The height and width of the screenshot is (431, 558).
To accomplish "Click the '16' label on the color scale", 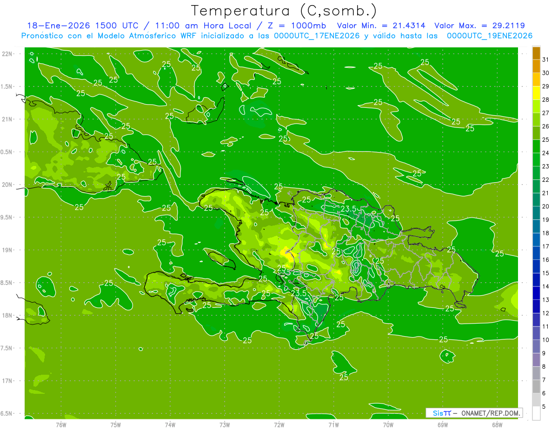I will tap(545, 259).
